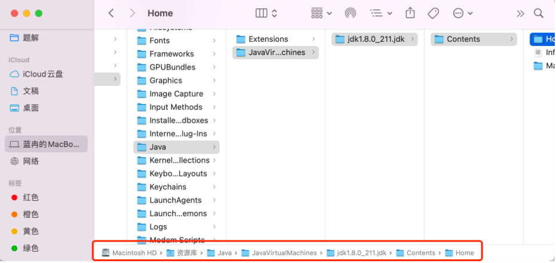Open the list sort options dropdown
Image resolution: width=556 pixels, height=263 pixels.
(381, 14)
